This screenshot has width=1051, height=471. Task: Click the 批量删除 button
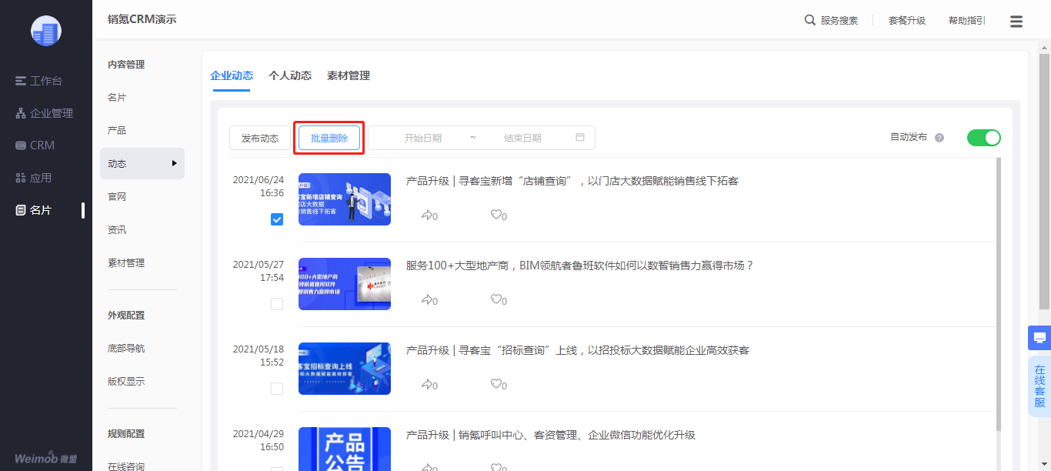pos(329,138)
